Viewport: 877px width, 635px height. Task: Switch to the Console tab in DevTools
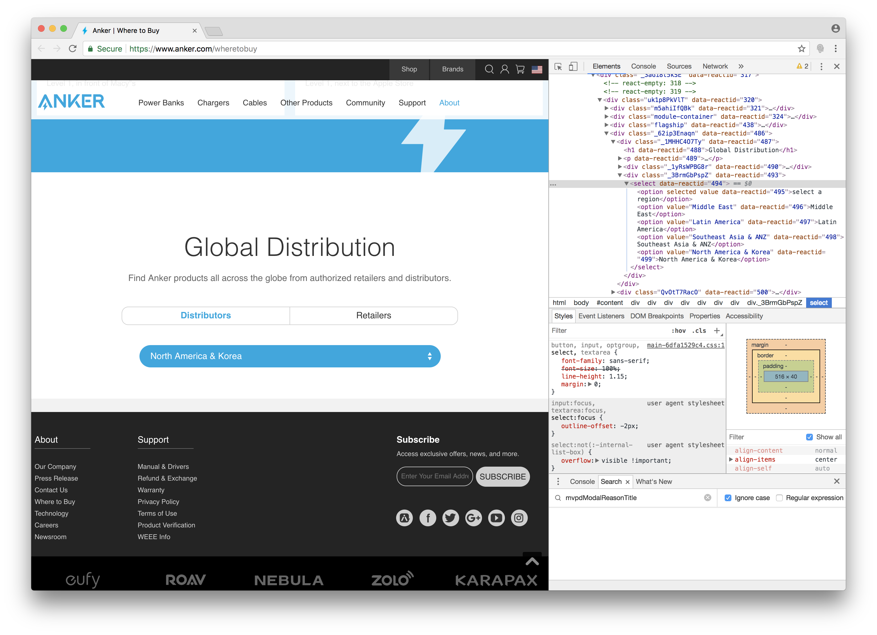(x=643, y=66)
